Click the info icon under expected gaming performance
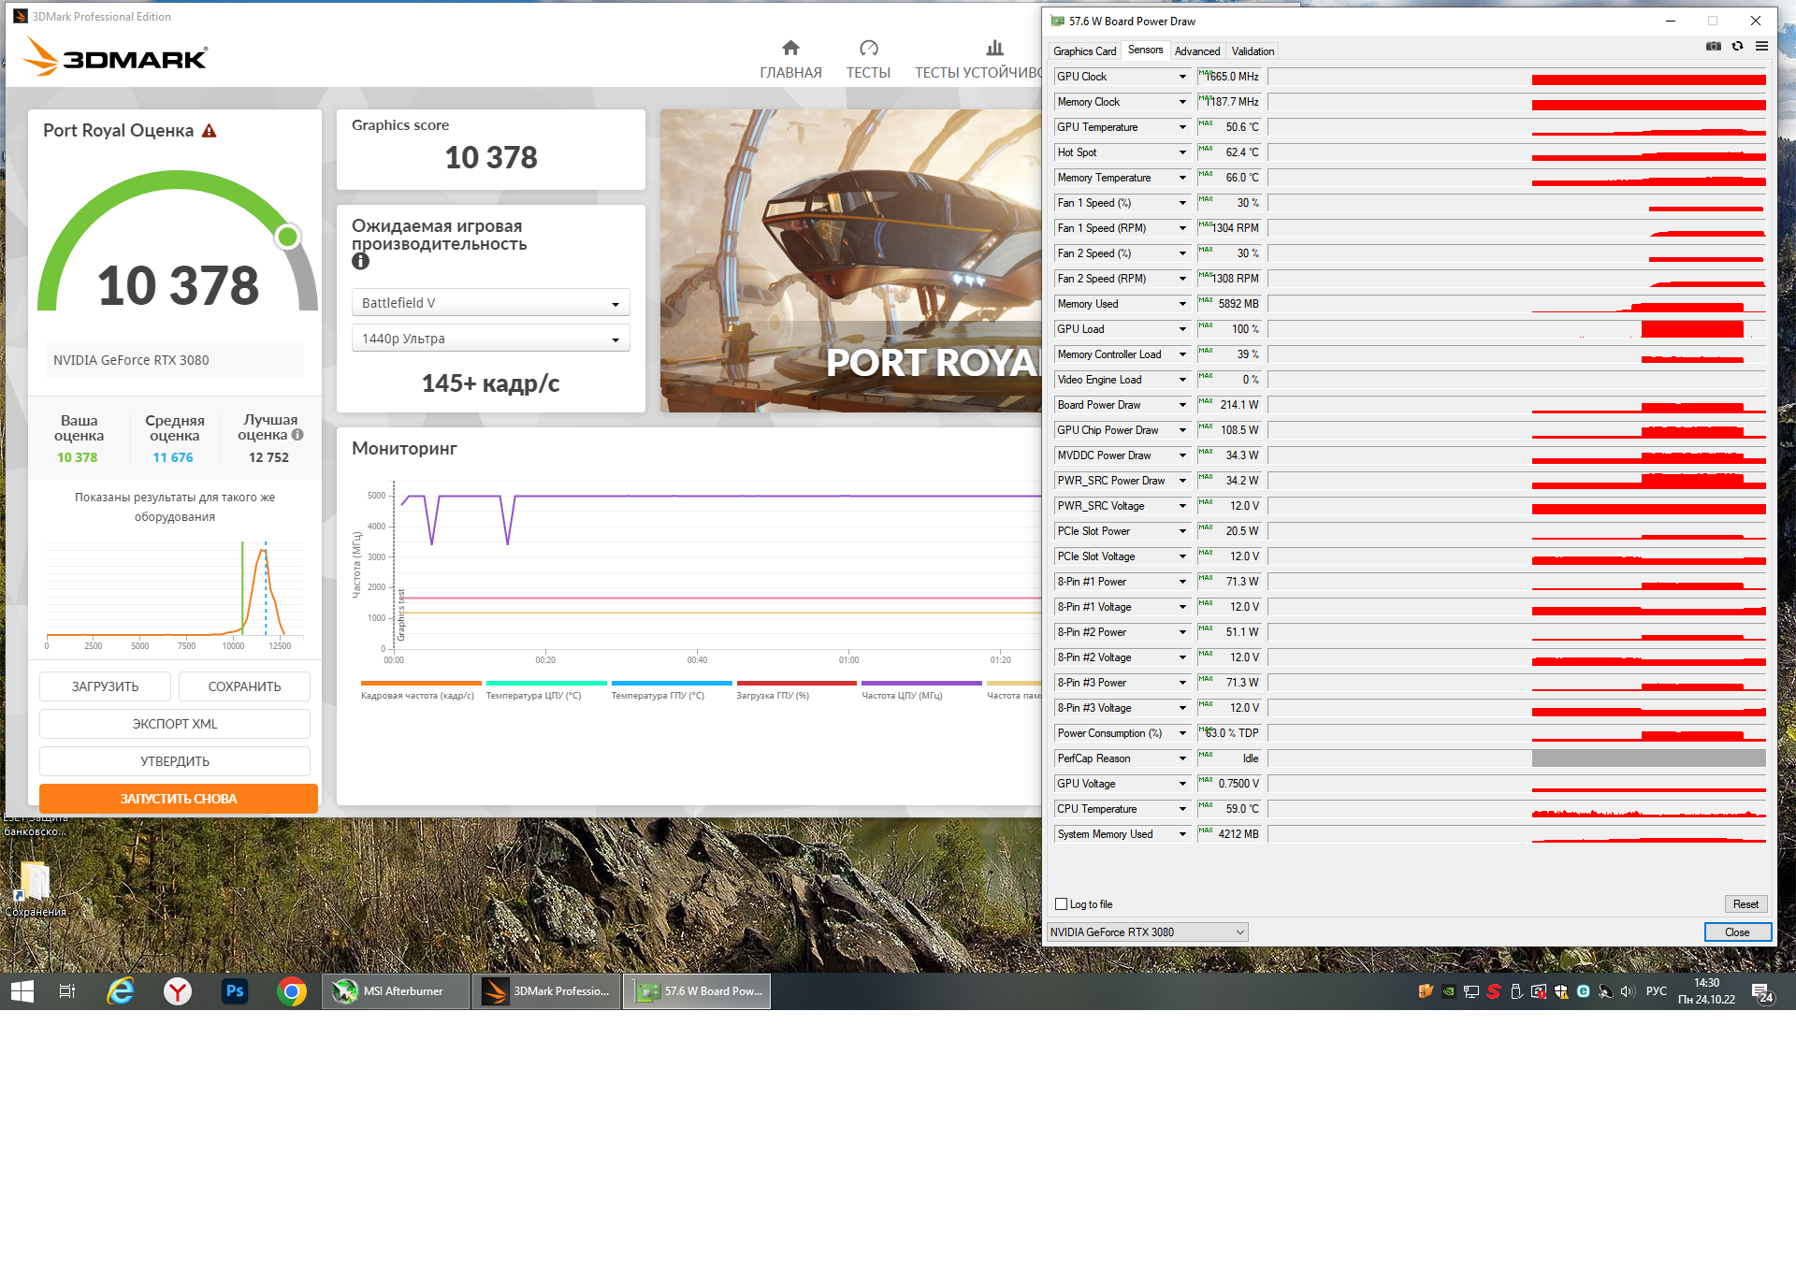 [360, 262]
